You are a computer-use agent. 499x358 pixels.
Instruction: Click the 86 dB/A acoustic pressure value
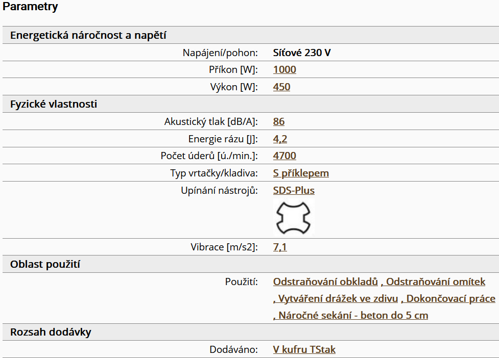point(279,122)
